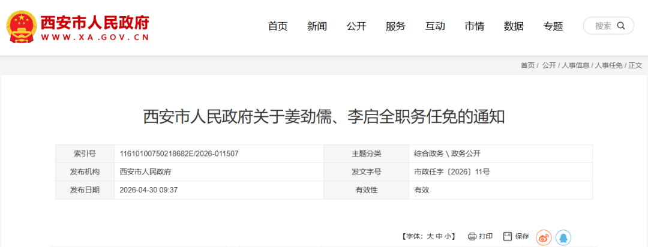Open the 首页 navigation menu

278,26
